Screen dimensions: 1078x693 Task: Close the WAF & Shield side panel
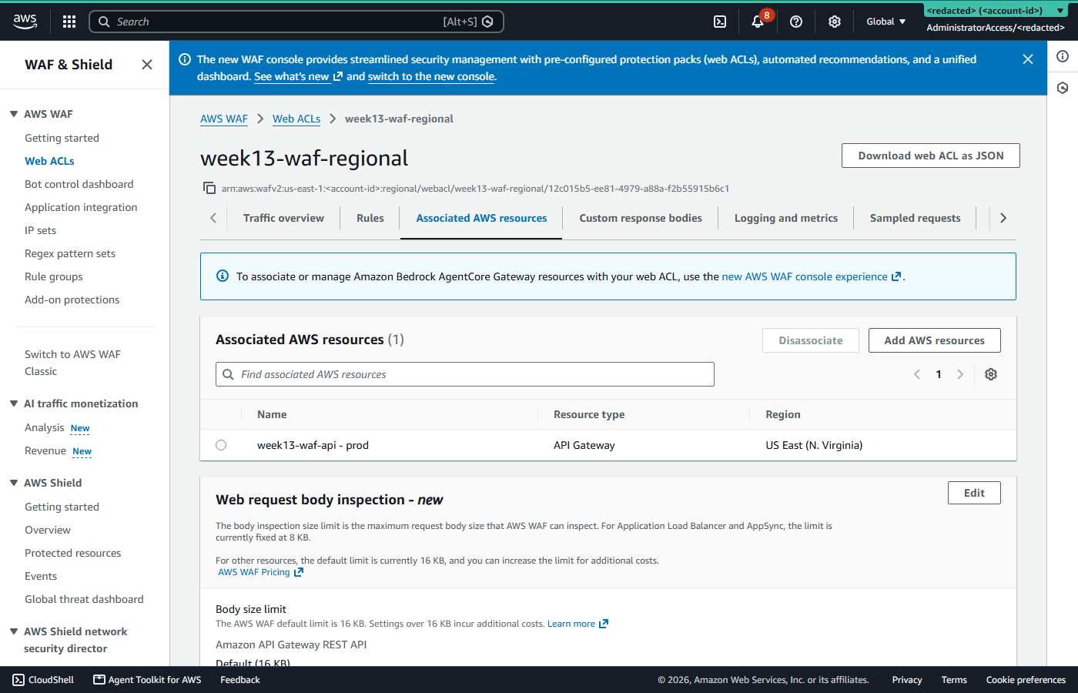click(x=147, y=65)
